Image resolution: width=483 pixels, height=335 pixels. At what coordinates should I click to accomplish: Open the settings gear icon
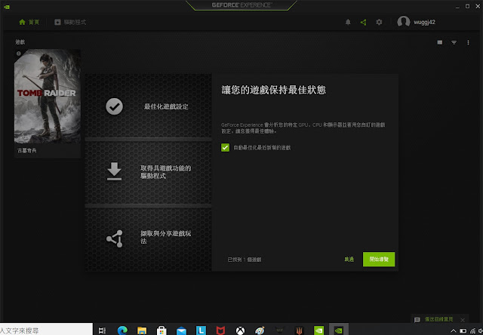pyautogui.click(x=379, y=22)
